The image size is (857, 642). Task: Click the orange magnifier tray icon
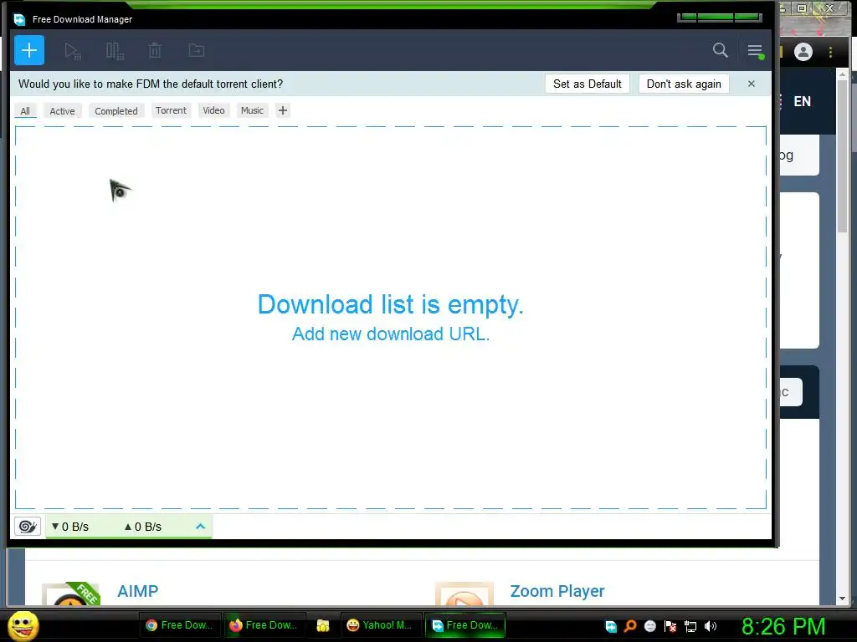630,626
